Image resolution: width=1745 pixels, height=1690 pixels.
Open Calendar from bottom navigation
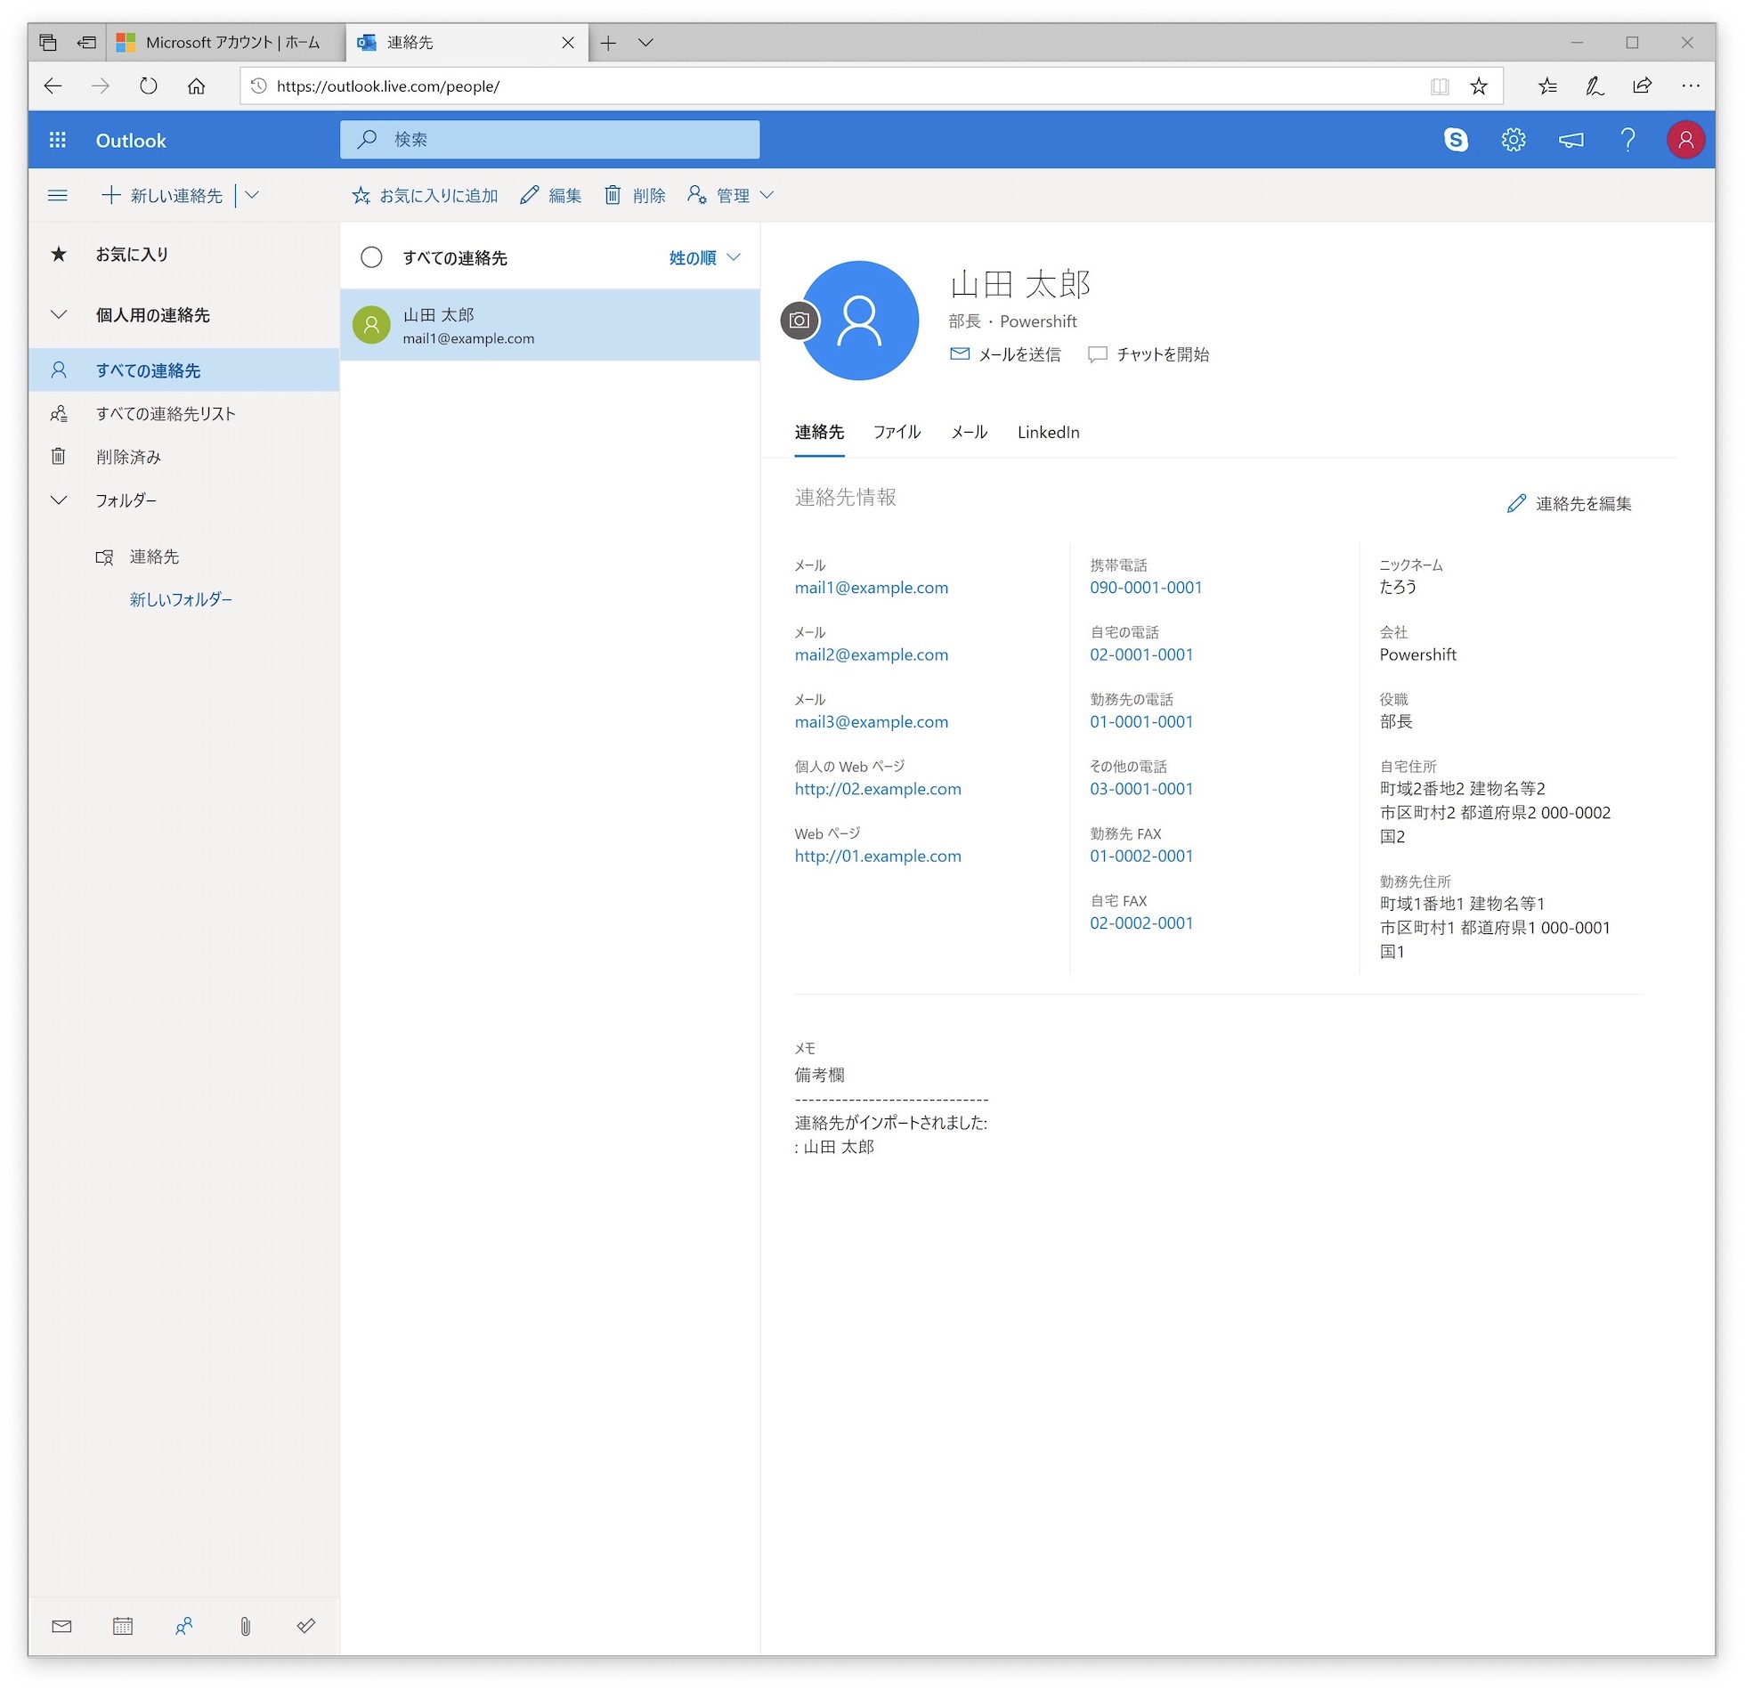(x=123, y=1627)
